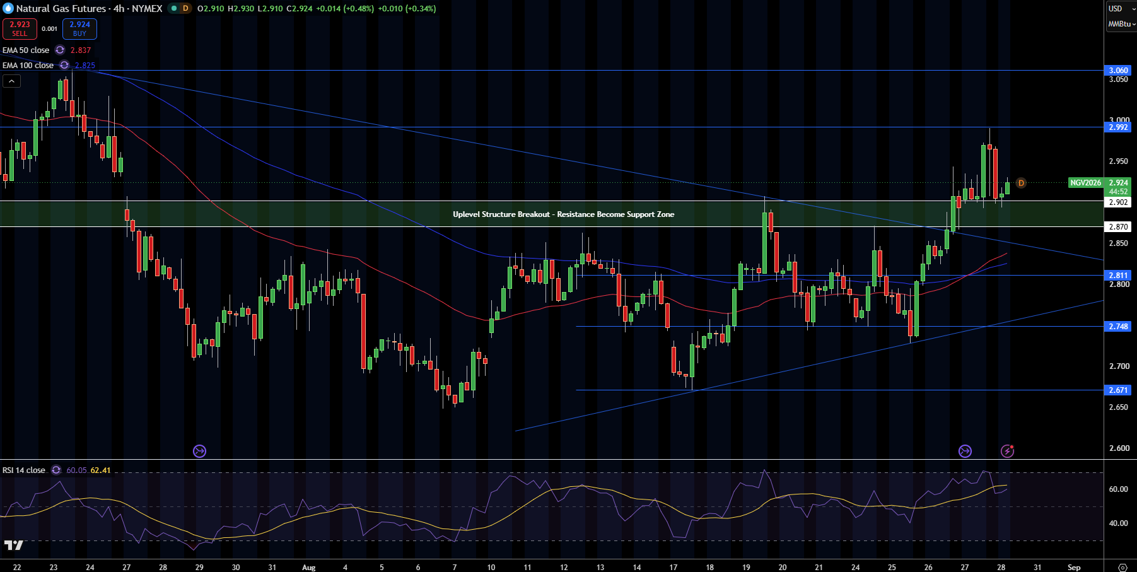Image resolution: width=1137 pixels, height=572 pixels.
Task: Collapse the indicator legend chevron
Action: click(11, 81)
